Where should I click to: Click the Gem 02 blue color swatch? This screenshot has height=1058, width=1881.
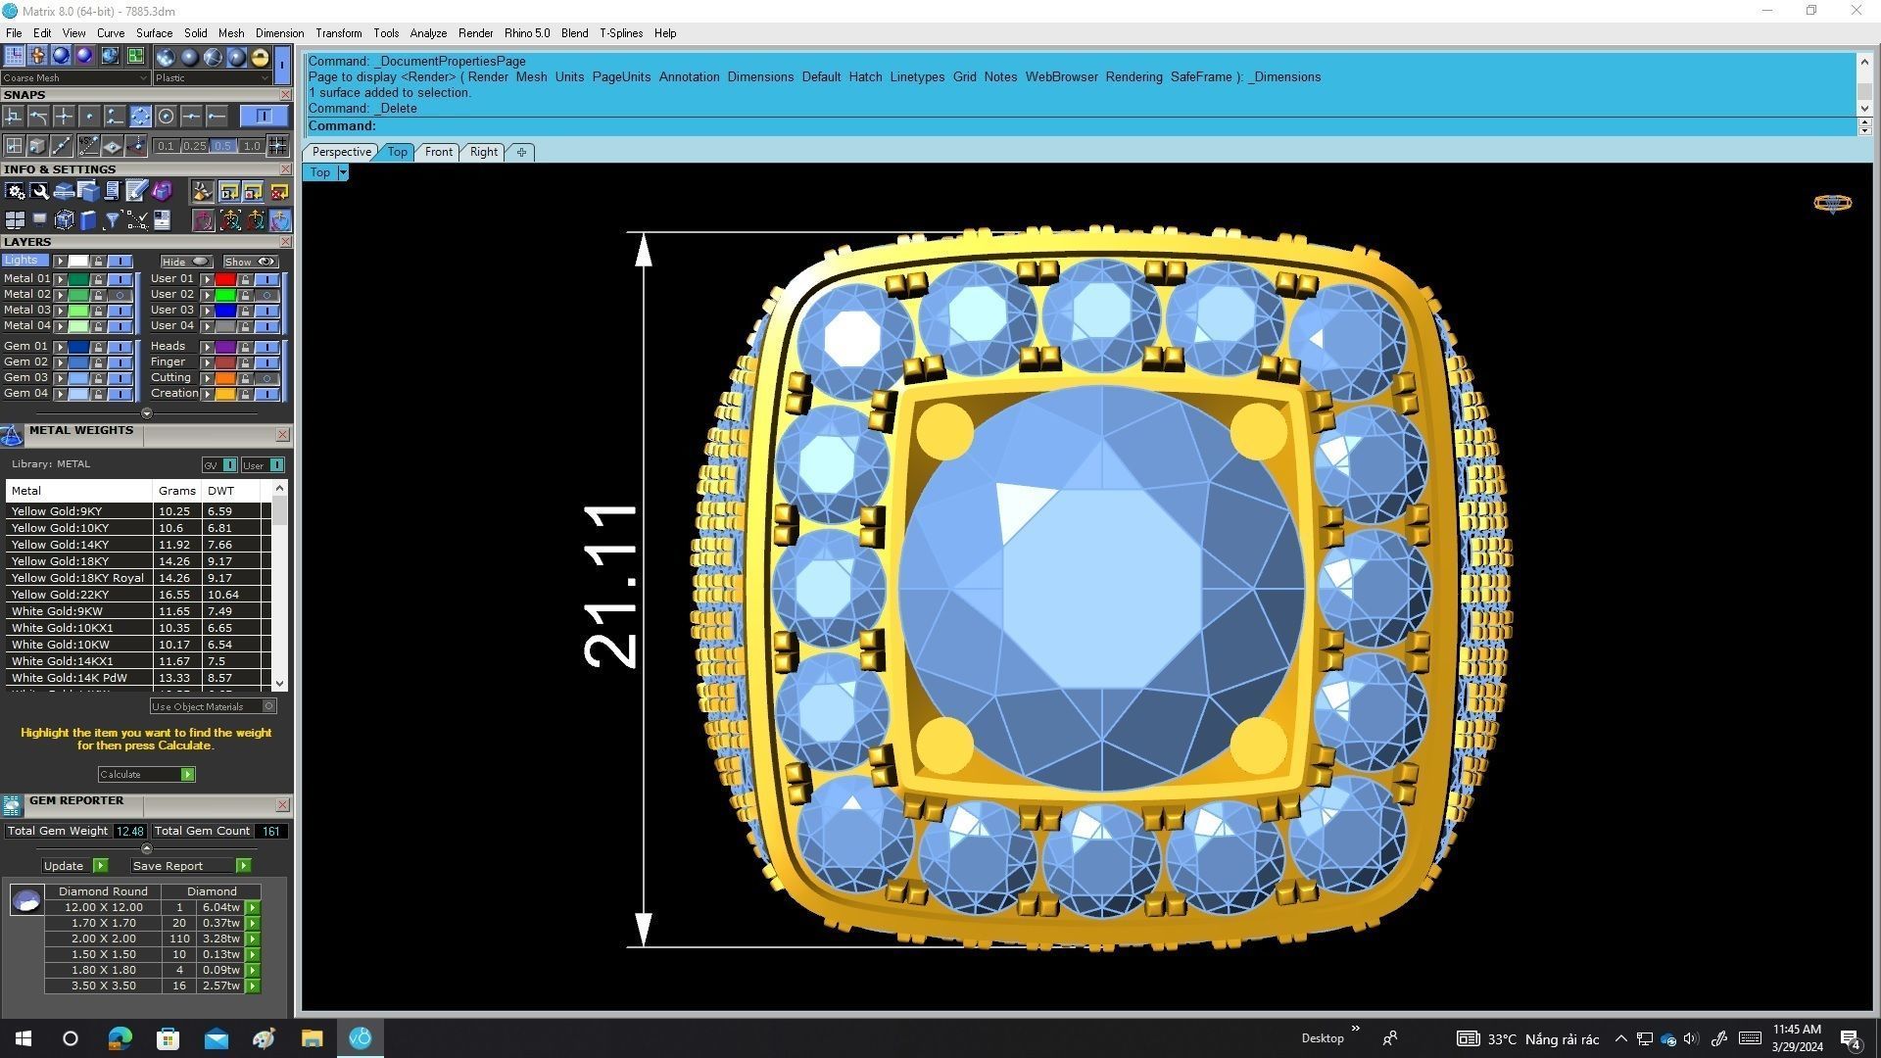pyautogui.click(x=78, y=362)
